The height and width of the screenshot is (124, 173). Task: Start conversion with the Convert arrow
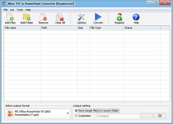pos(98,17)
